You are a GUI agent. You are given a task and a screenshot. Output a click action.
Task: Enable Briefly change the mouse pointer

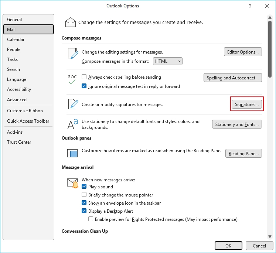click(x=84, y=195)
